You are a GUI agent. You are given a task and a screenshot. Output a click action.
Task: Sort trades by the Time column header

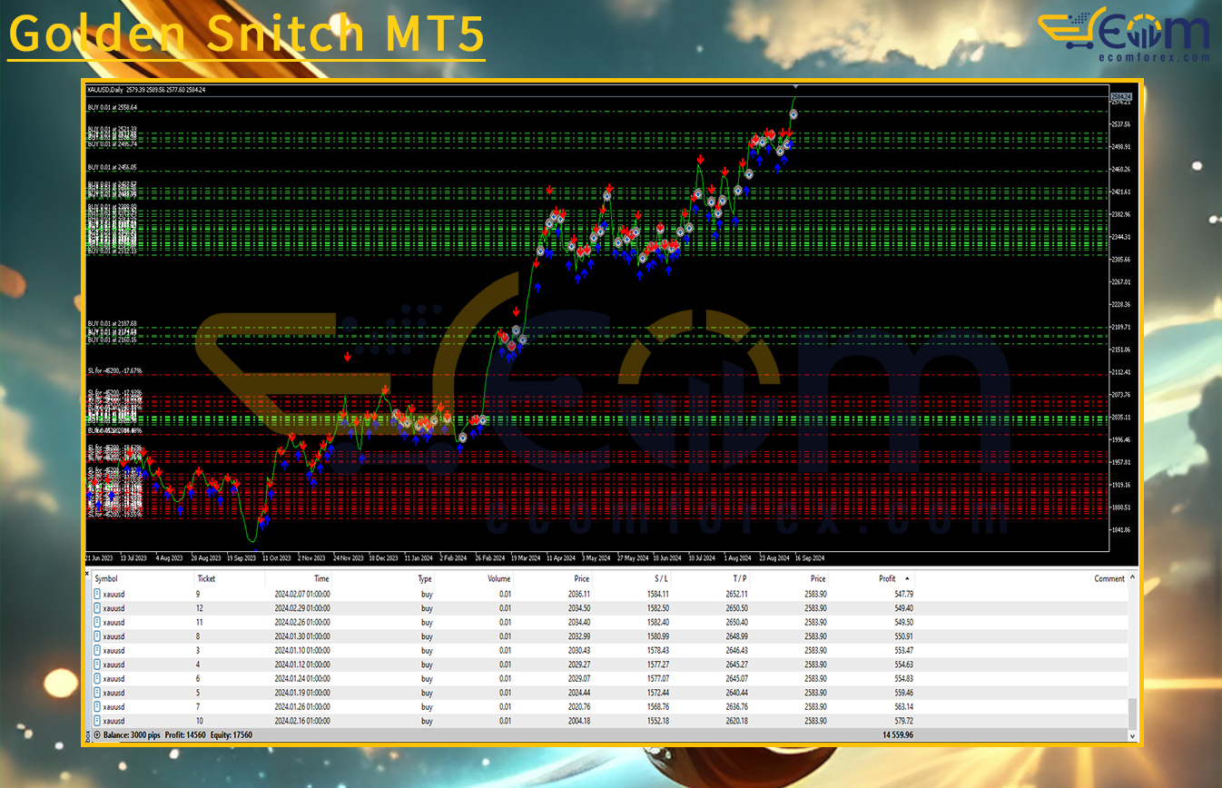(321, 578)
